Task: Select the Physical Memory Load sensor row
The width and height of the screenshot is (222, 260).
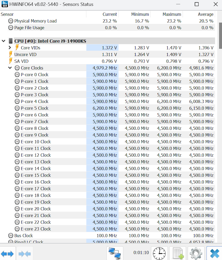Action: click(x=108, y=21)
